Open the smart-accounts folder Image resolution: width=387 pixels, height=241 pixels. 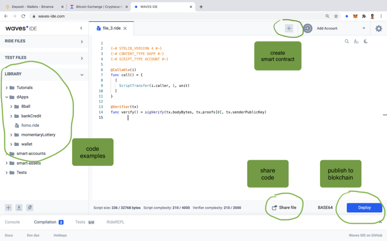click(x=31, y=154)
